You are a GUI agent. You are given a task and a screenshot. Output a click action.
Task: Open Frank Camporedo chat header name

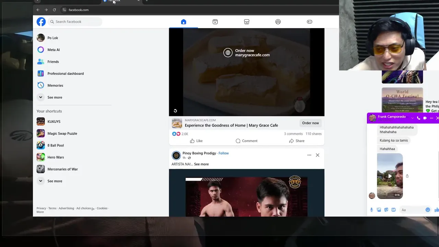[x=392, y=117]
